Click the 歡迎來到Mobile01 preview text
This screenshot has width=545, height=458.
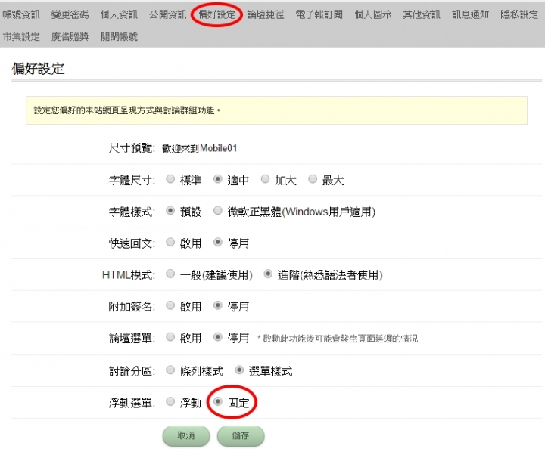[x=200, y=148]
